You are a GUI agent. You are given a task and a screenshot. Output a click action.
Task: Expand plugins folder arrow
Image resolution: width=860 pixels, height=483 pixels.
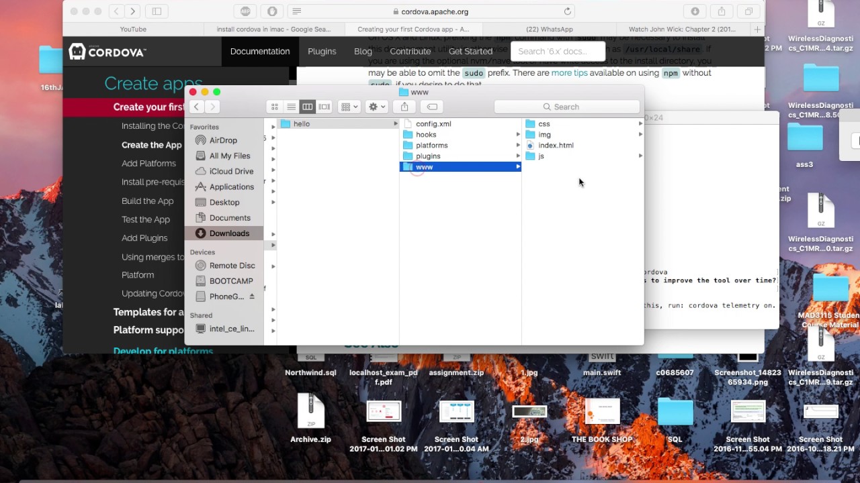[518, 156]
